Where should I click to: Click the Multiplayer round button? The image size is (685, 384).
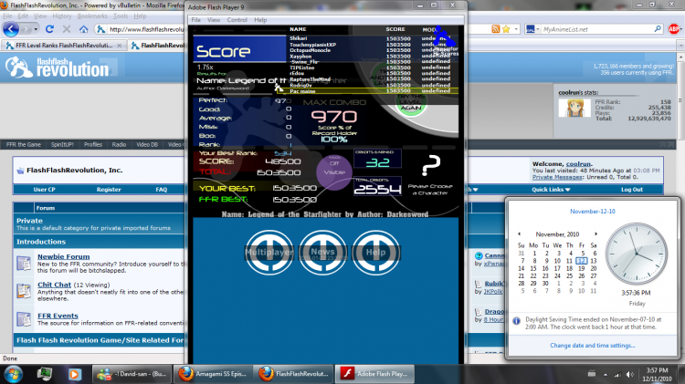(x=269, y=253)
